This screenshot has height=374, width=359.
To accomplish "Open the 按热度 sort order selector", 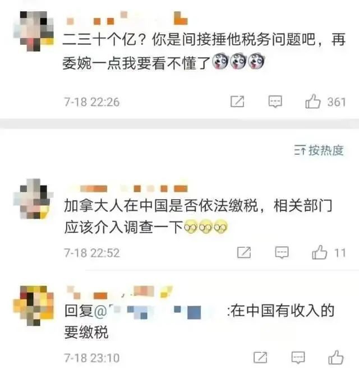I will (319, 150).
